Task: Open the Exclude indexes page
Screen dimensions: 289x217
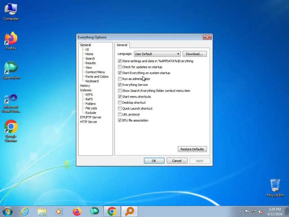Action: click(x=91, y=113)
